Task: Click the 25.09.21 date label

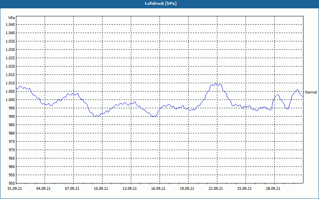Action: pyautogui.click(x=244, y=189)
